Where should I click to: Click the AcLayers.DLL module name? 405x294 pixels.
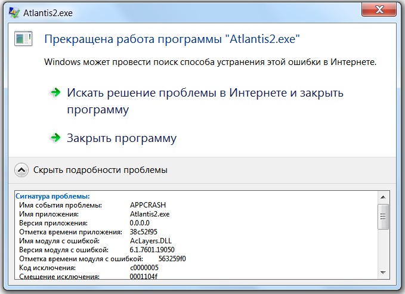click(151, 241)
